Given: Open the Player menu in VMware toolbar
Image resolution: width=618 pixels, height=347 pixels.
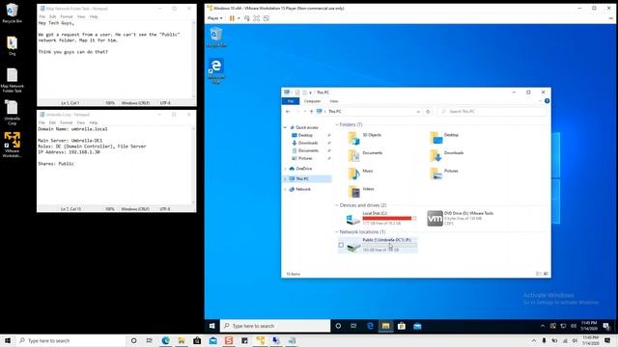Looking at the screenshot, I should (x=214, y=18).
